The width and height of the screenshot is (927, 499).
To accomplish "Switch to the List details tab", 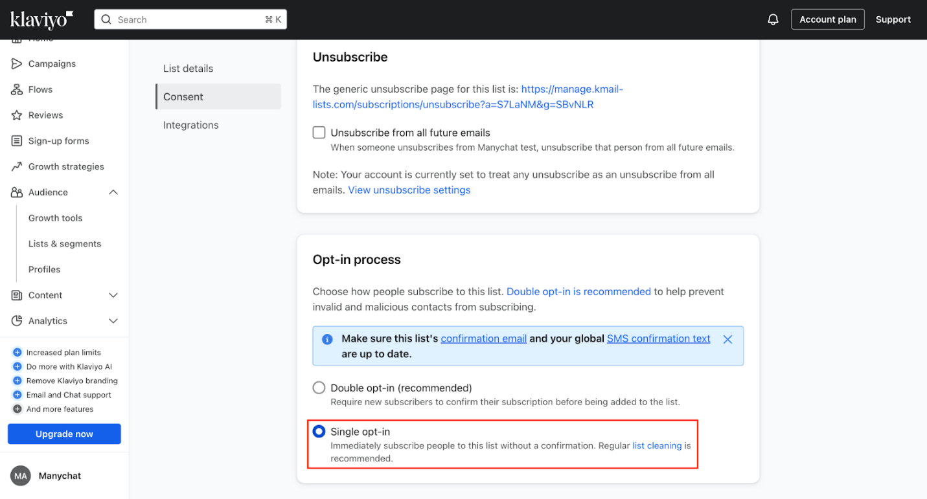I will pyautogui.click(x=188, y=68).
